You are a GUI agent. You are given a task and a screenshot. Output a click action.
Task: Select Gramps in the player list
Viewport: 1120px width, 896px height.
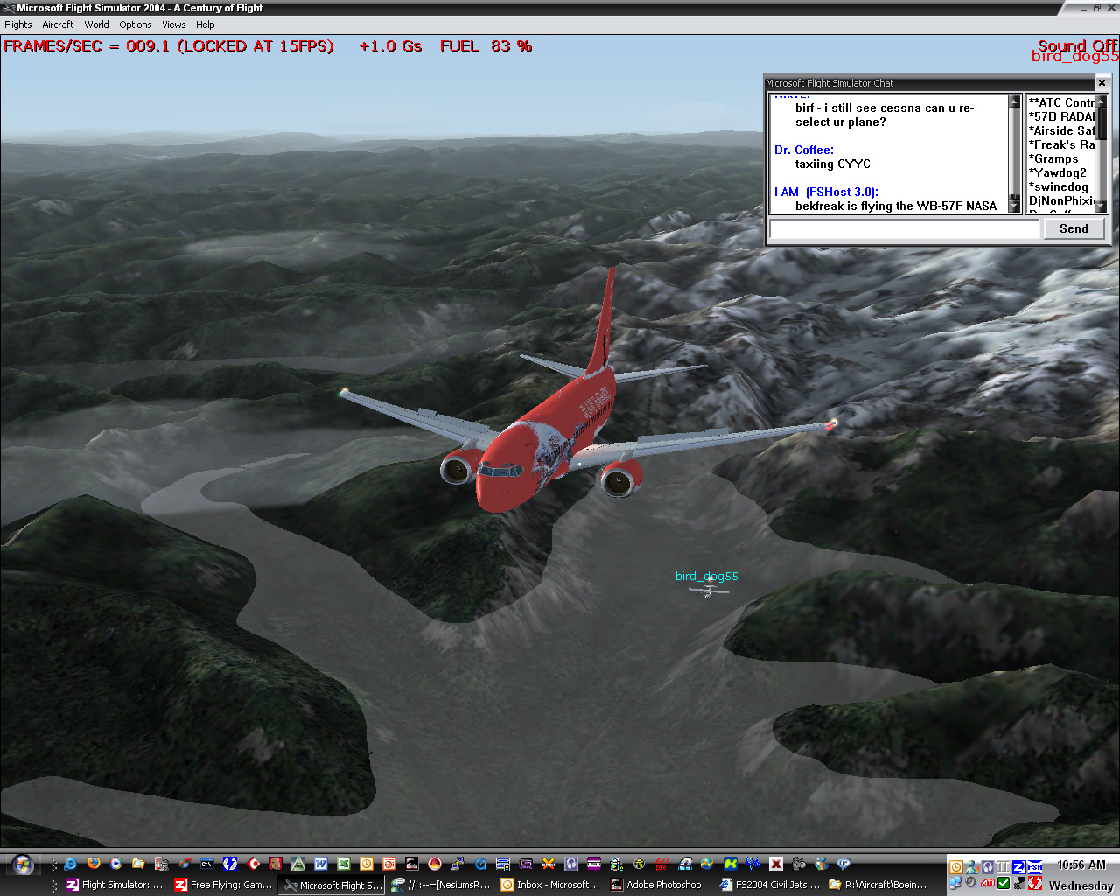pyautogui.click(x=1056, y=158)
